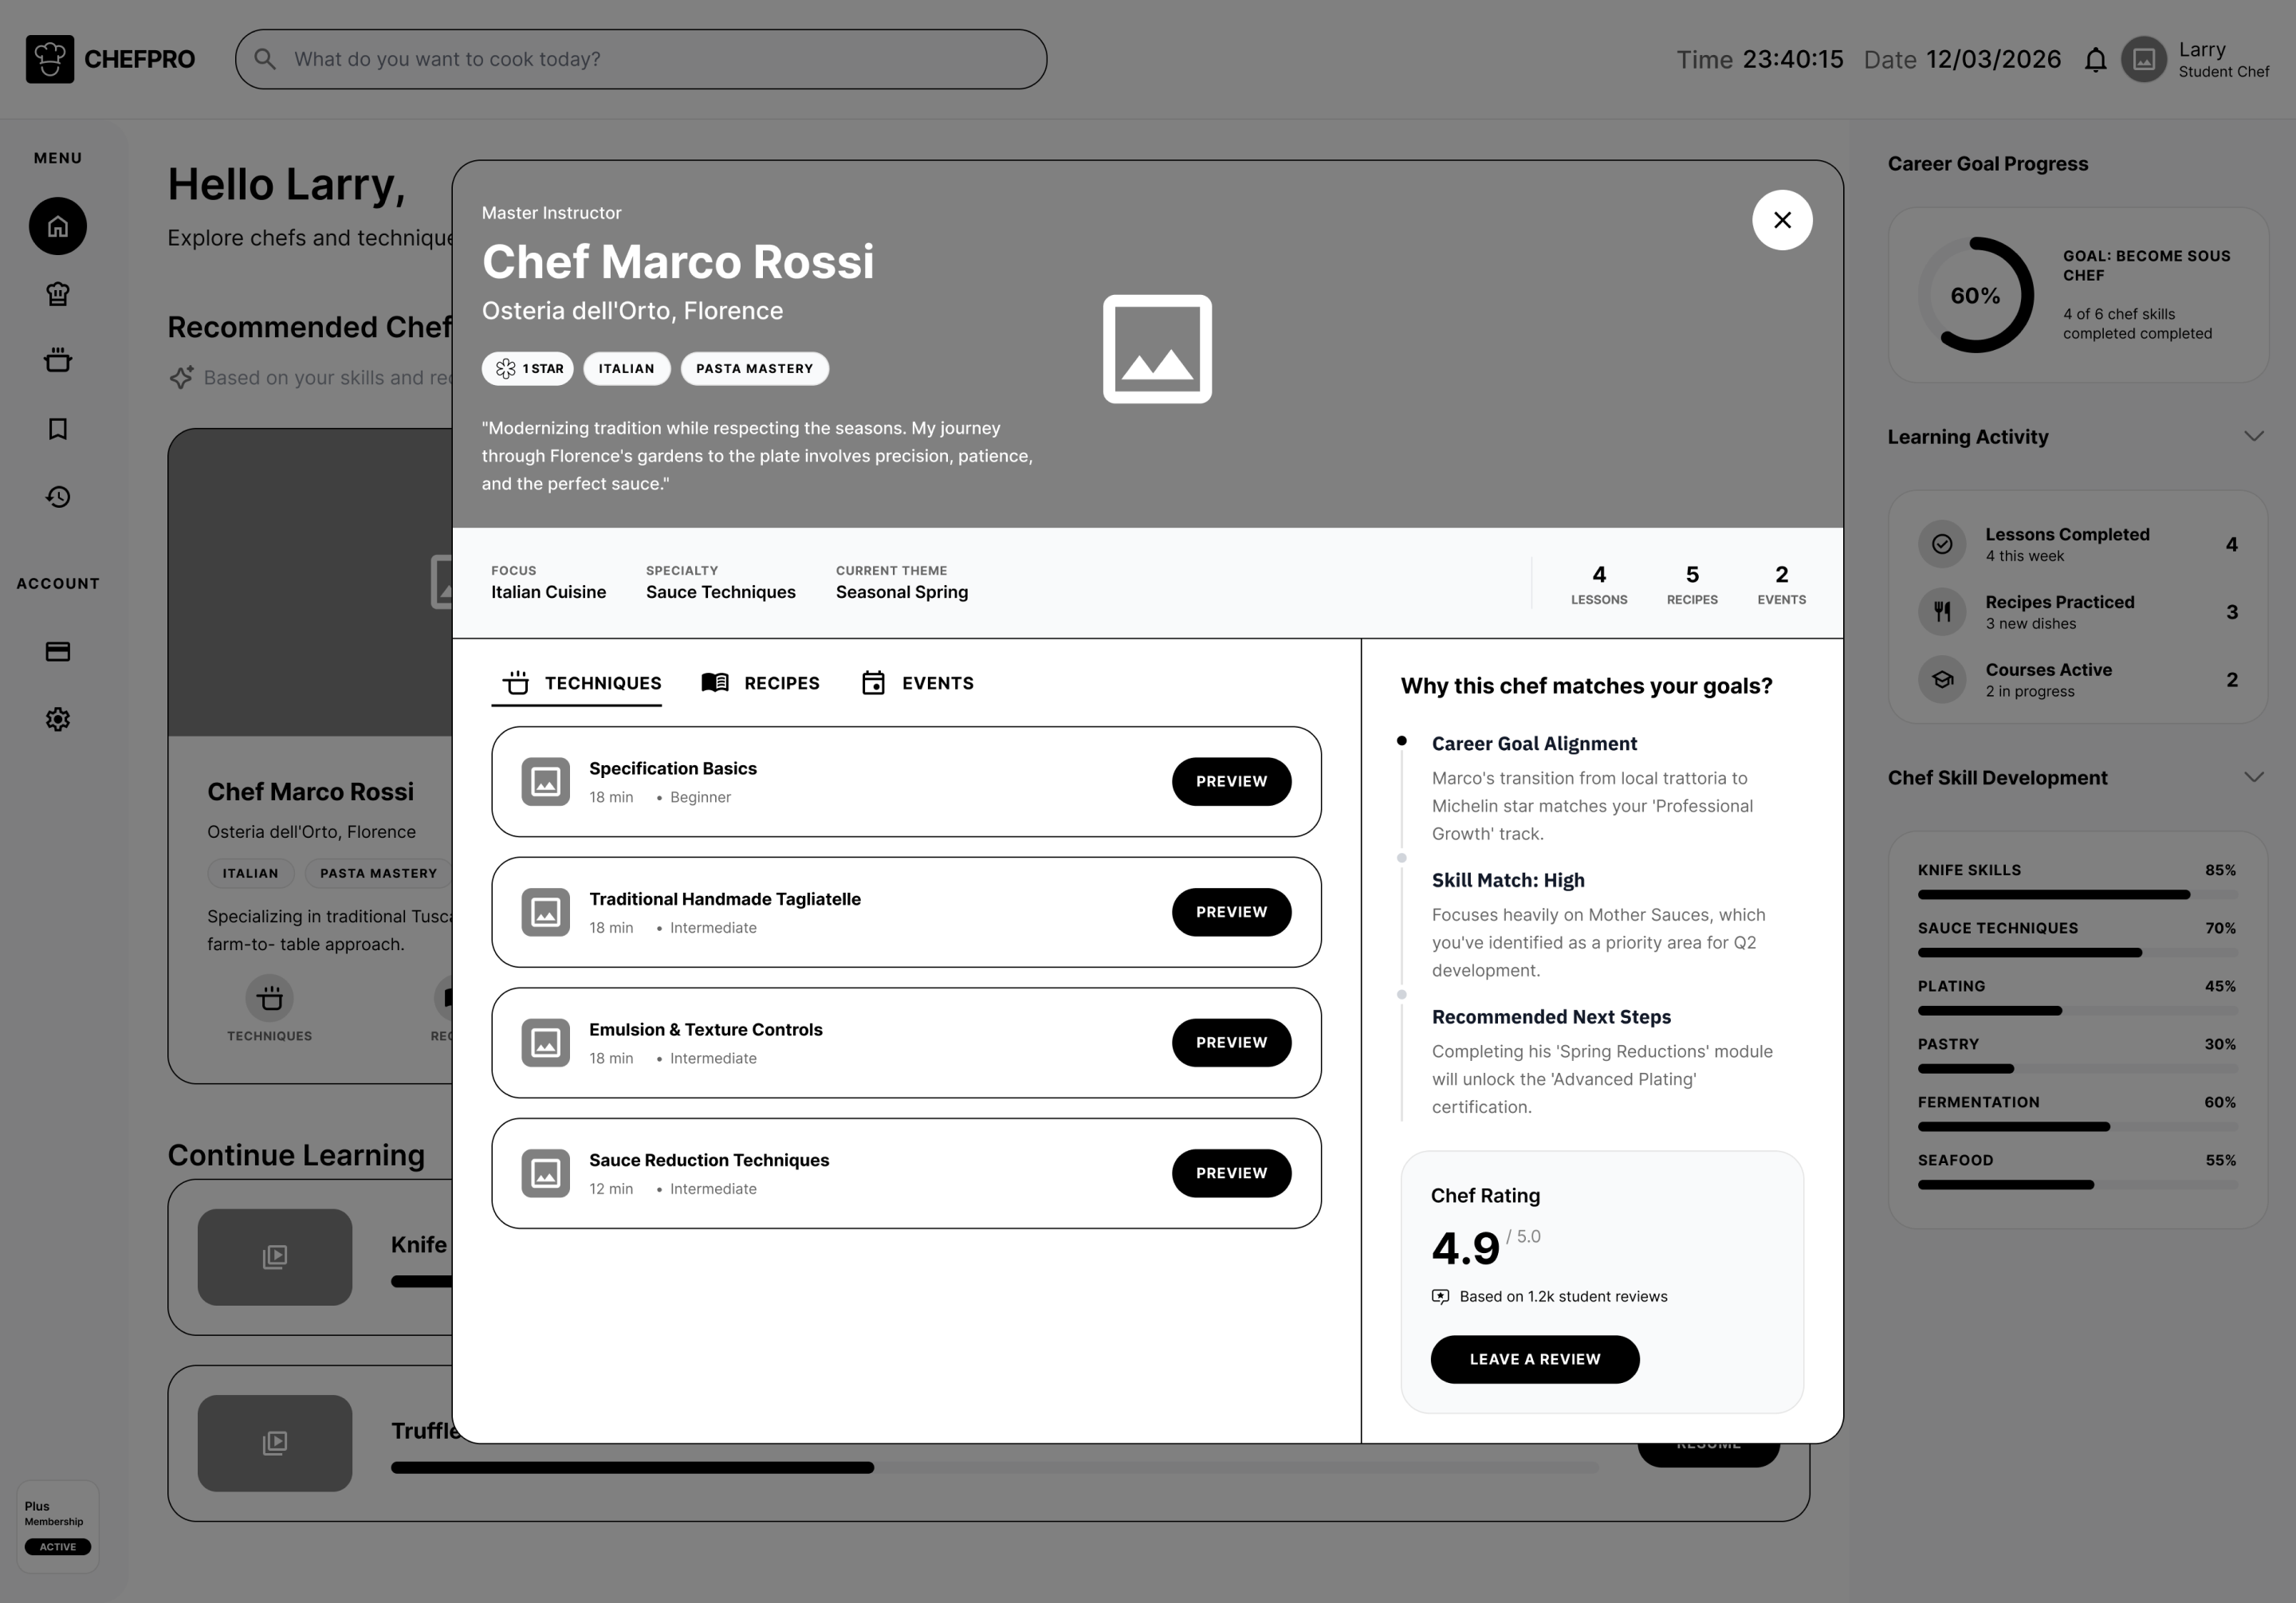Click the Truffle lesson video thumbnail
Viewport: 2296px width, 1603px height.
tap(275, 1443)
